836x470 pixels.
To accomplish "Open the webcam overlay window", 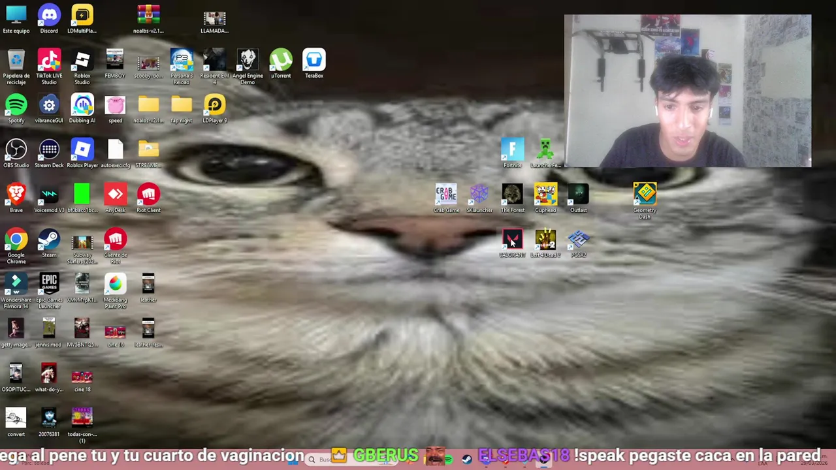I will [x=688, y=91].
